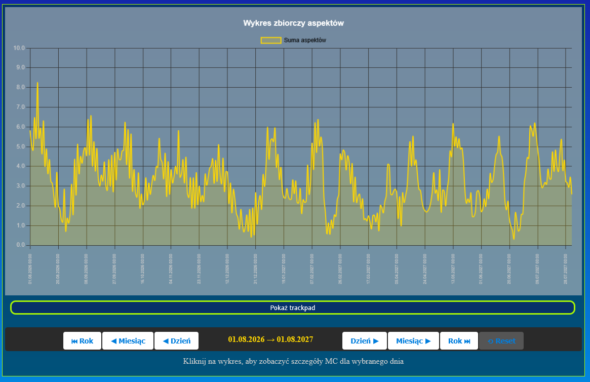The width and height of the screenshot is (590, 382).
Task: Click the hint text starting with Kliknij na wykres
Action: (x=294, y=361)
